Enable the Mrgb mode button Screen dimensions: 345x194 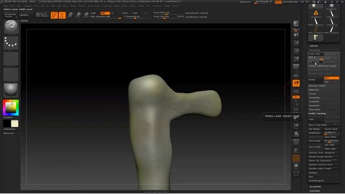click(x=93, y=13)
